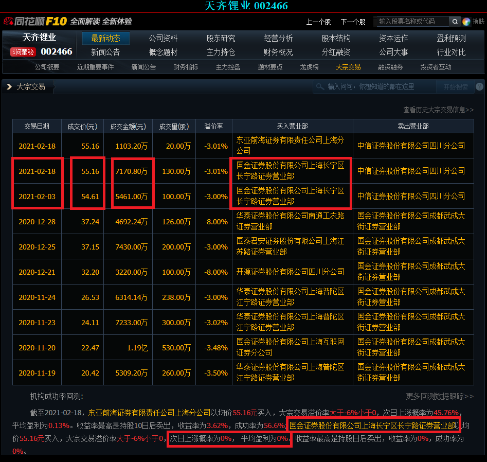
Task: Open the 股东研究 tab
Action: [221, 38]
